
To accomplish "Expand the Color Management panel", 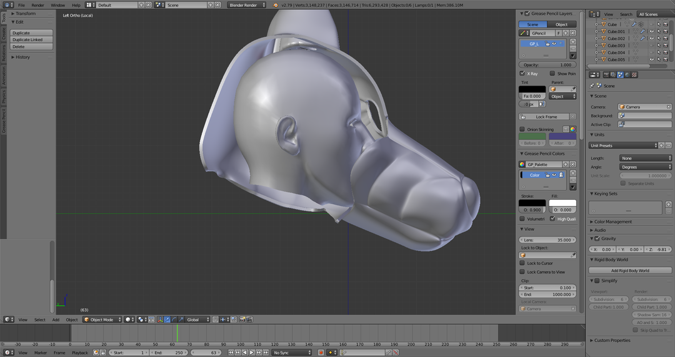I will pyautogui.click(x=612, y=222).
